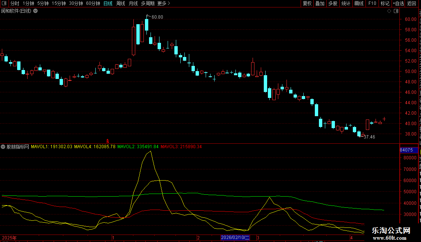
Task: Click the 2026/02/10/二 date label
Action: 235,238
